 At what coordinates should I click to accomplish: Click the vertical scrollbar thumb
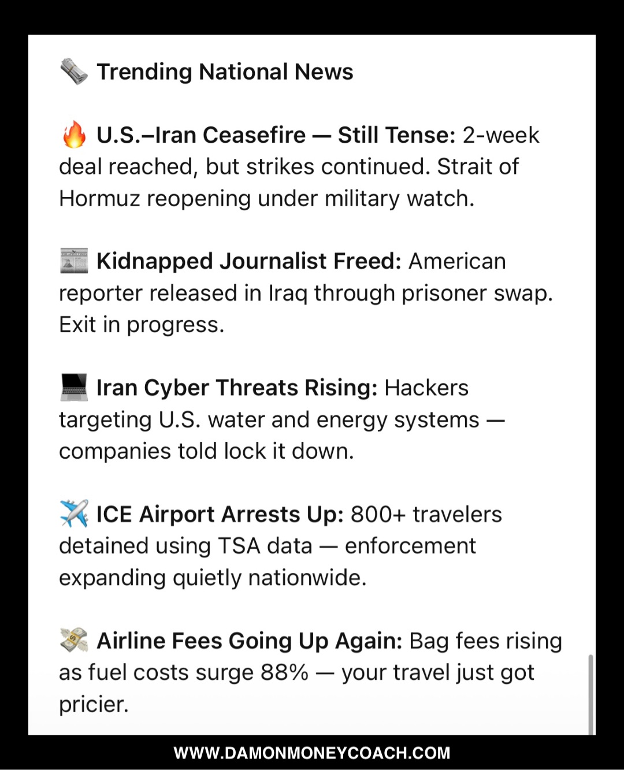tap(590, 693)
